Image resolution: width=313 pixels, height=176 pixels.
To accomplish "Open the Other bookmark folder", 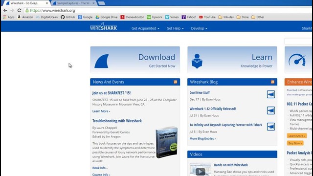I will coord(258,17).
